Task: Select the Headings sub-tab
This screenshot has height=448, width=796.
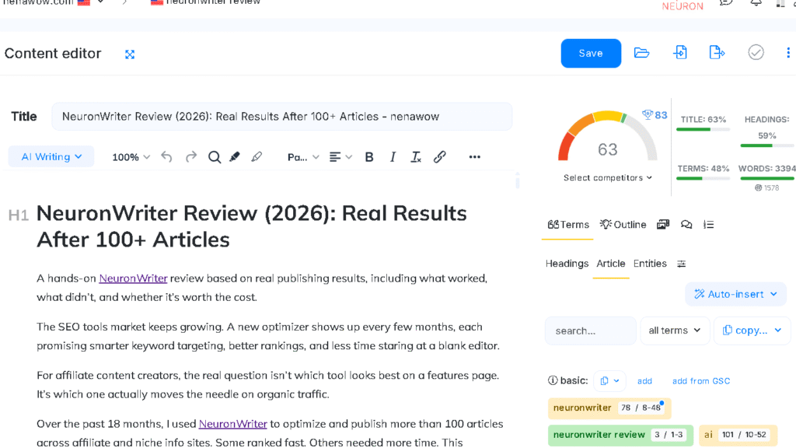Action: click(x=567, y=264)
